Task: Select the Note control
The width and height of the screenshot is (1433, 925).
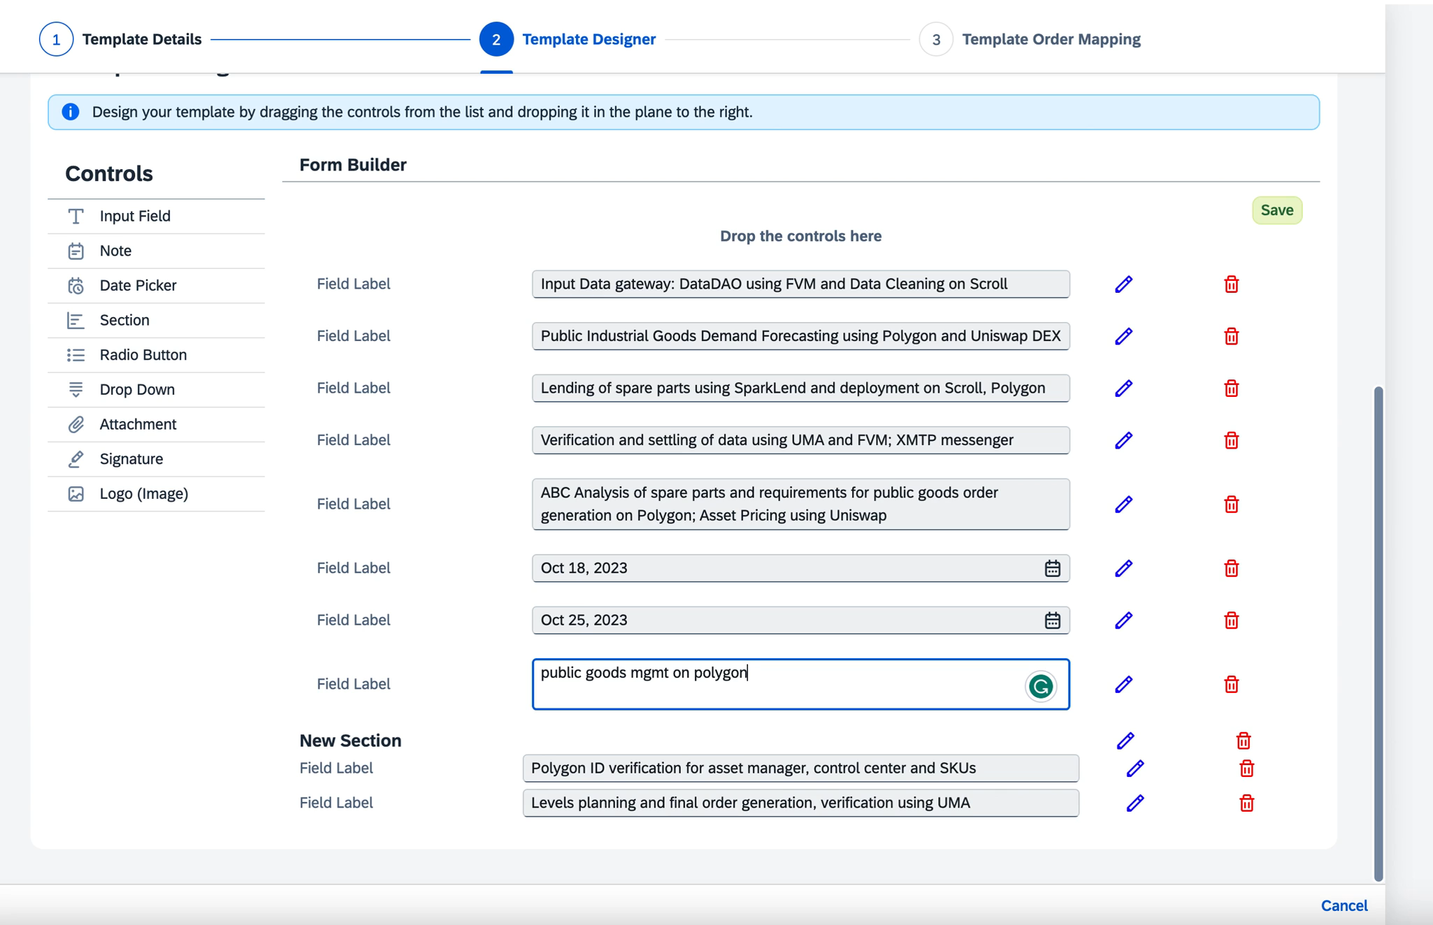Action: [x=156, y=251]
